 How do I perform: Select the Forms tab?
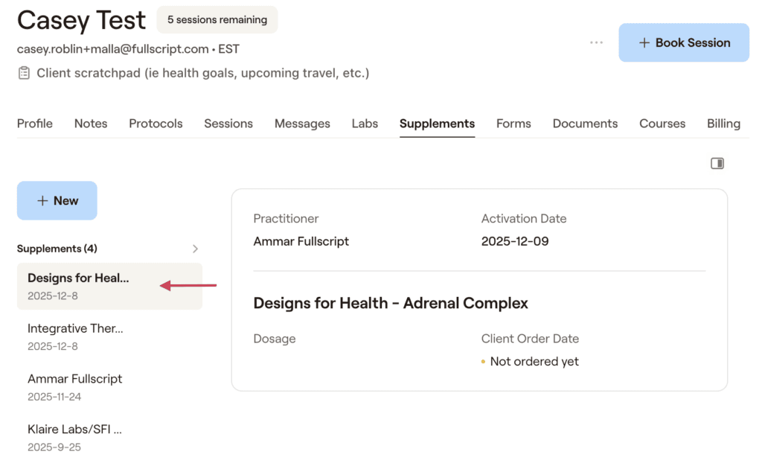[513, 124]
